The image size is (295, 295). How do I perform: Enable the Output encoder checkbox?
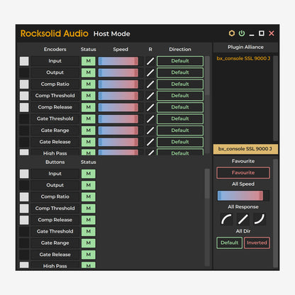(x=24, y=72)
